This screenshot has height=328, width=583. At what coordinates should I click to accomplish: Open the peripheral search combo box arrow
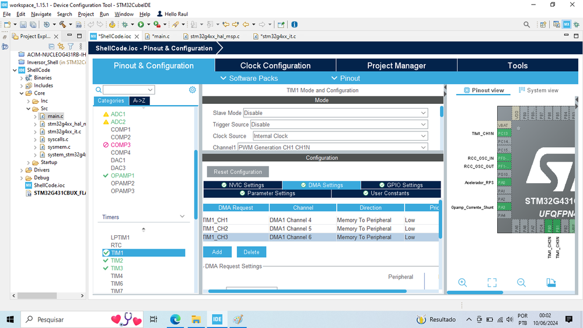point(150,90)
